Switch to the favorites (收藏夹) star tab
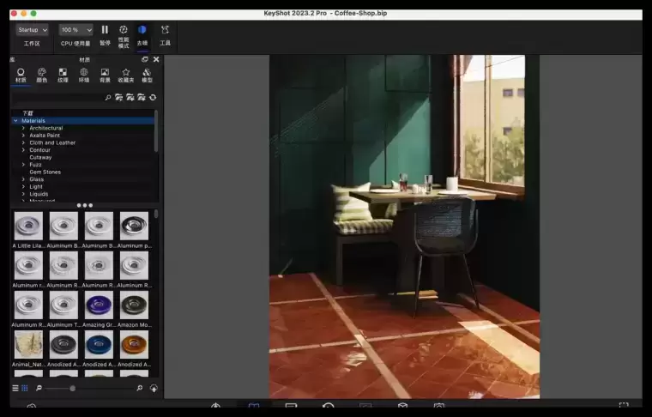Screen dimensions: 652x417 tap(125, 76)
